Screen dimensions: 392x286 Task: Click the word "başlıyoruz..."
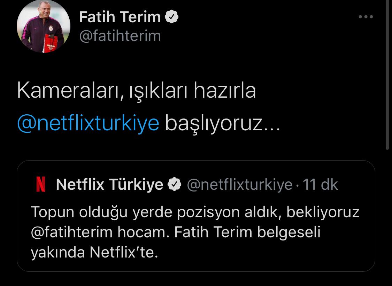click(222, 123)
